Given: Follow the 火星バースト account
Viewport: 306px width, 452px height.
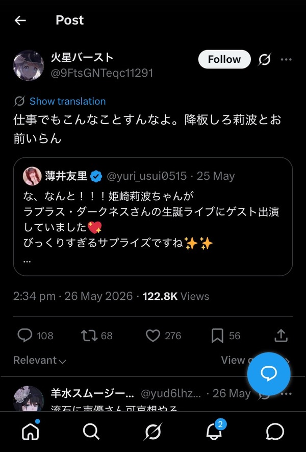Looking at the screenshot, I should (x=224, y=59).
